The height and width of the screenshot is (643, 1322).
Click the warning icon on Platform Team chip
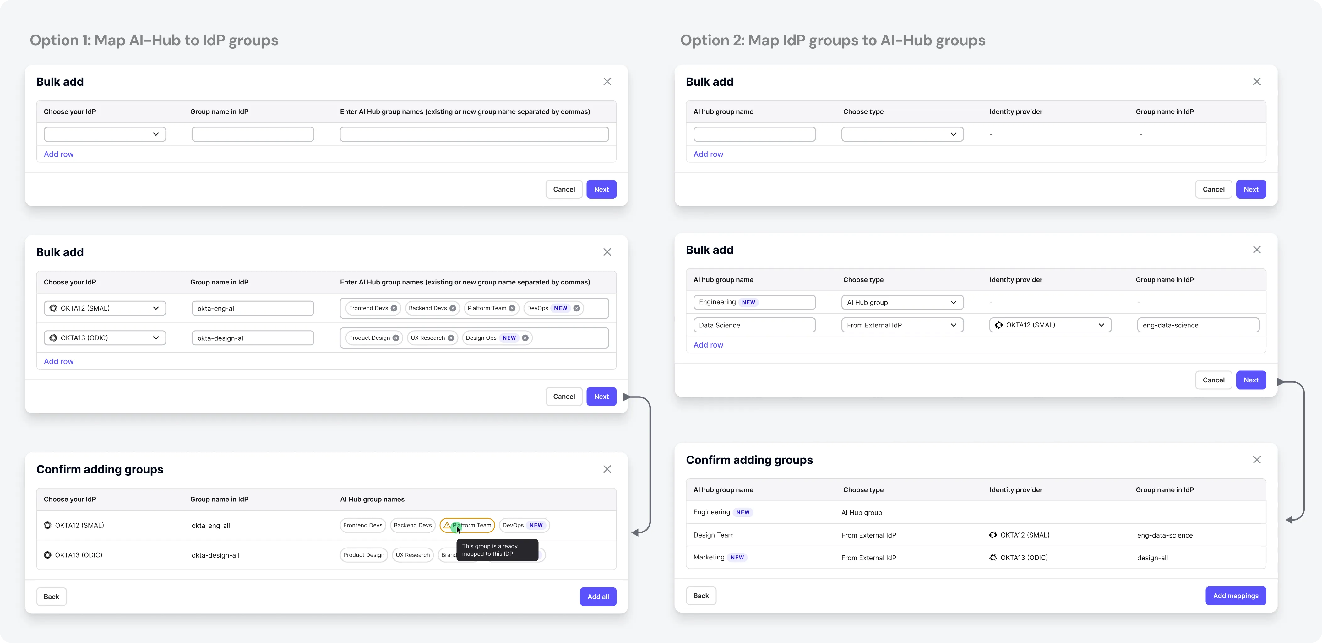tap(447, 525)
